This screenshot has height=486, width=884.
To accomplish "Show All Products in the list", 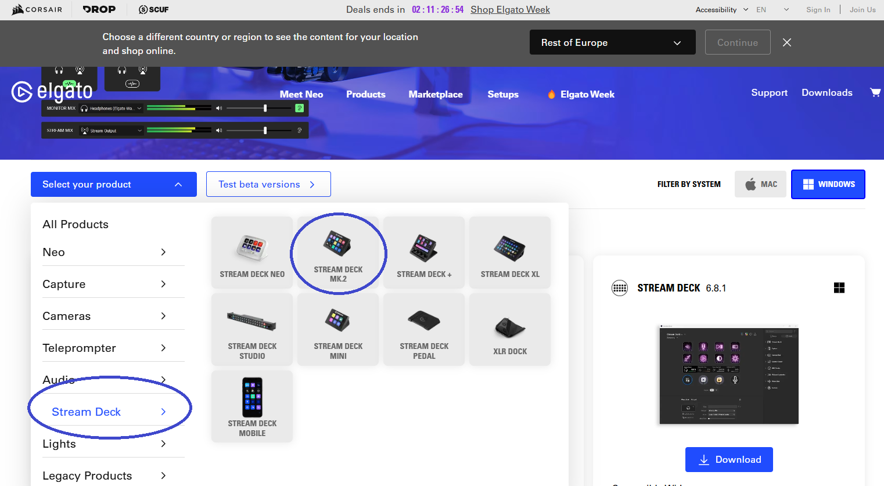I will [76, 224].
